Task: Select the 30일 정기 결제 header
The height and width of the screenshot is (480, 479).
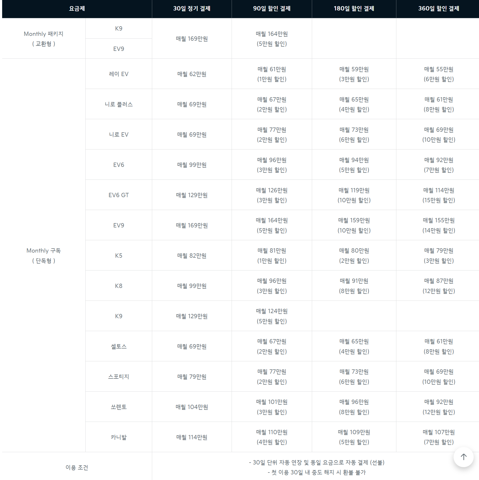Action: coord(192,9)
